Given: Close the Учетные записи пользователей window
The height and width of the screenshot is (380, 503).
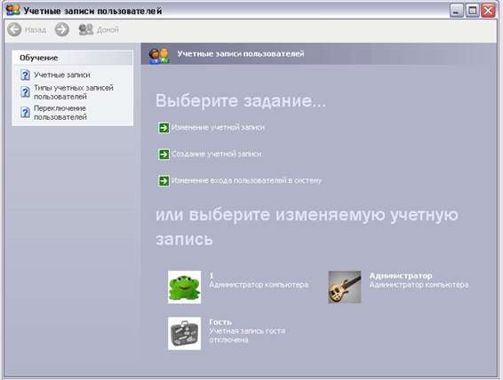Looking at the screenshot, I should pyautogui.click(x=488, y=11).
